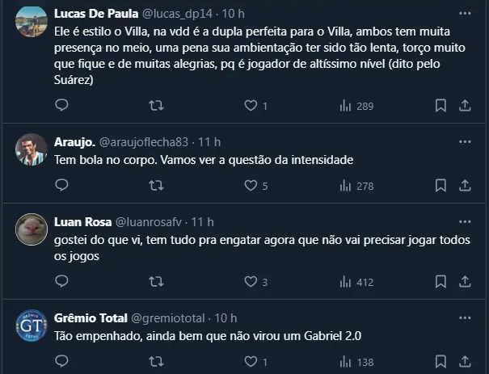Share Luan Rosa's tweet
Image resolution: width=489 pixels, height=374 pixels.
pos(466,282)
